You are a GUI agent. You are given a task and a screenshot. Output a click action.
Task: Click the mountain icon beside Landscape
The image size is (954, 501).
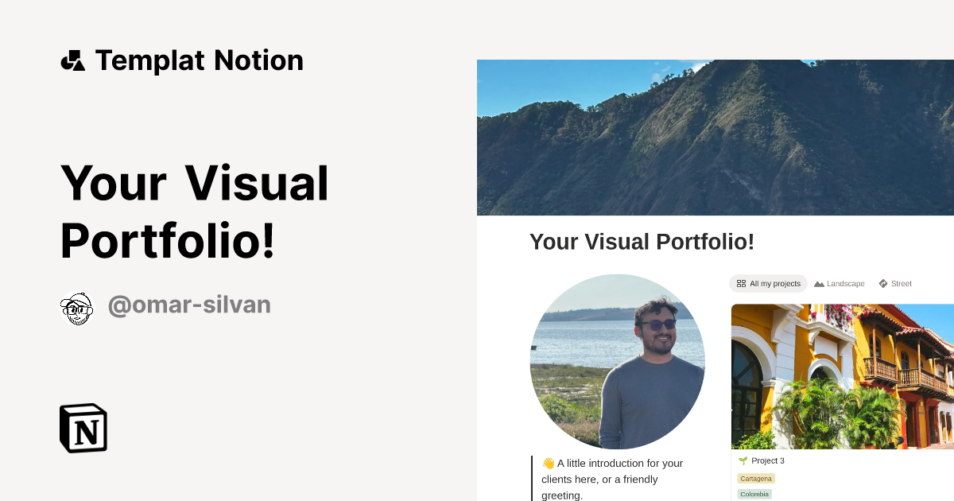pos(819,284)
